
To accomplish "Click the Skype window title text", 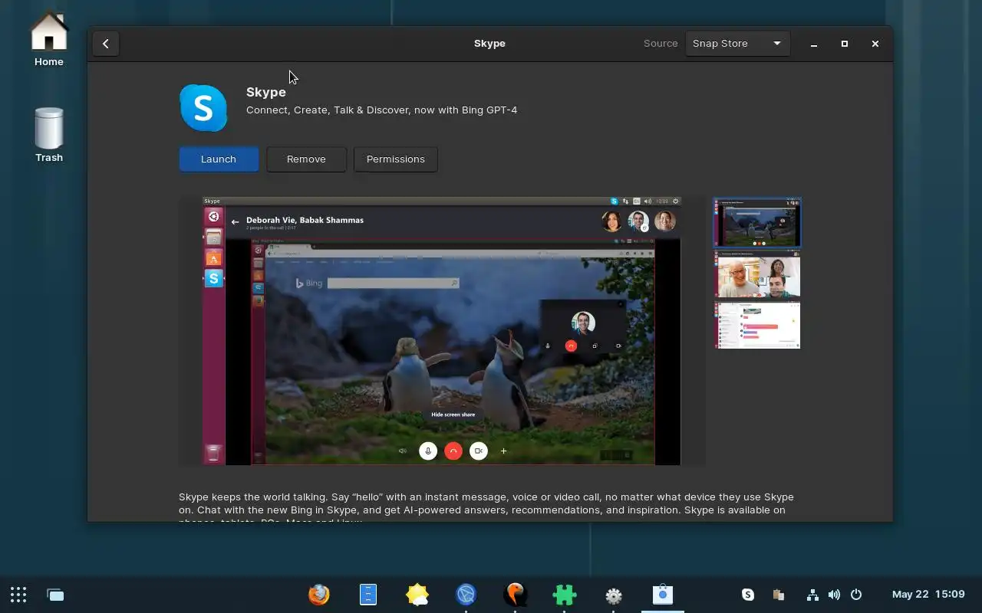I will point(489,44).
